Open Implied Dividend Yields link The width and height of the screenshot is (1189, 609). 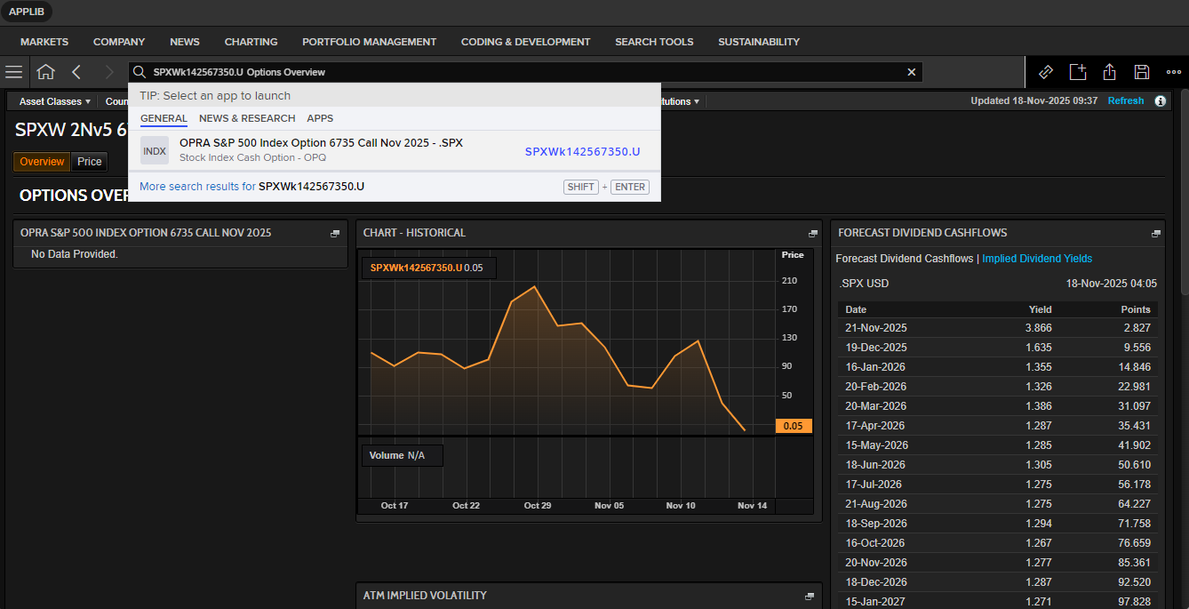[x=1037, y=259]
